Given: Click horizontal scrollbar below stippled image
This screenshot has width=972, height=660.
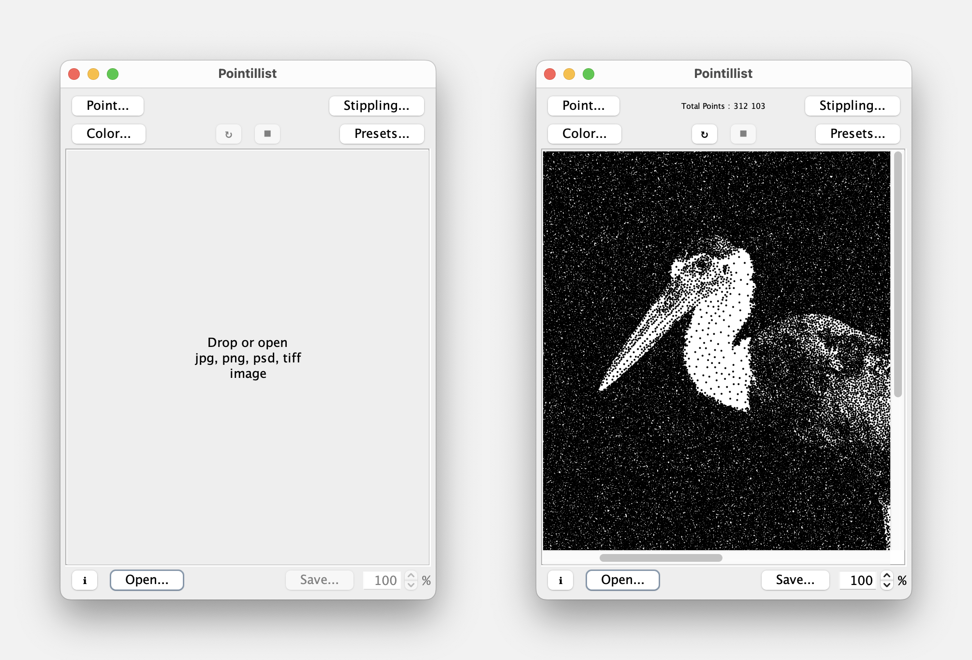Looking at the screenshot, I should [661, 558].
